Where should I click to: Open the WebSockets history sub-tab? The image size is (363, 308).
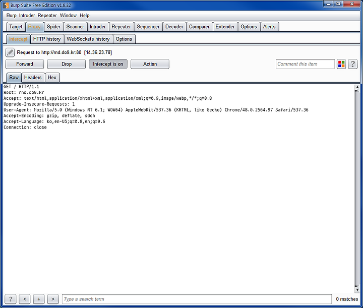coord(88,39)
